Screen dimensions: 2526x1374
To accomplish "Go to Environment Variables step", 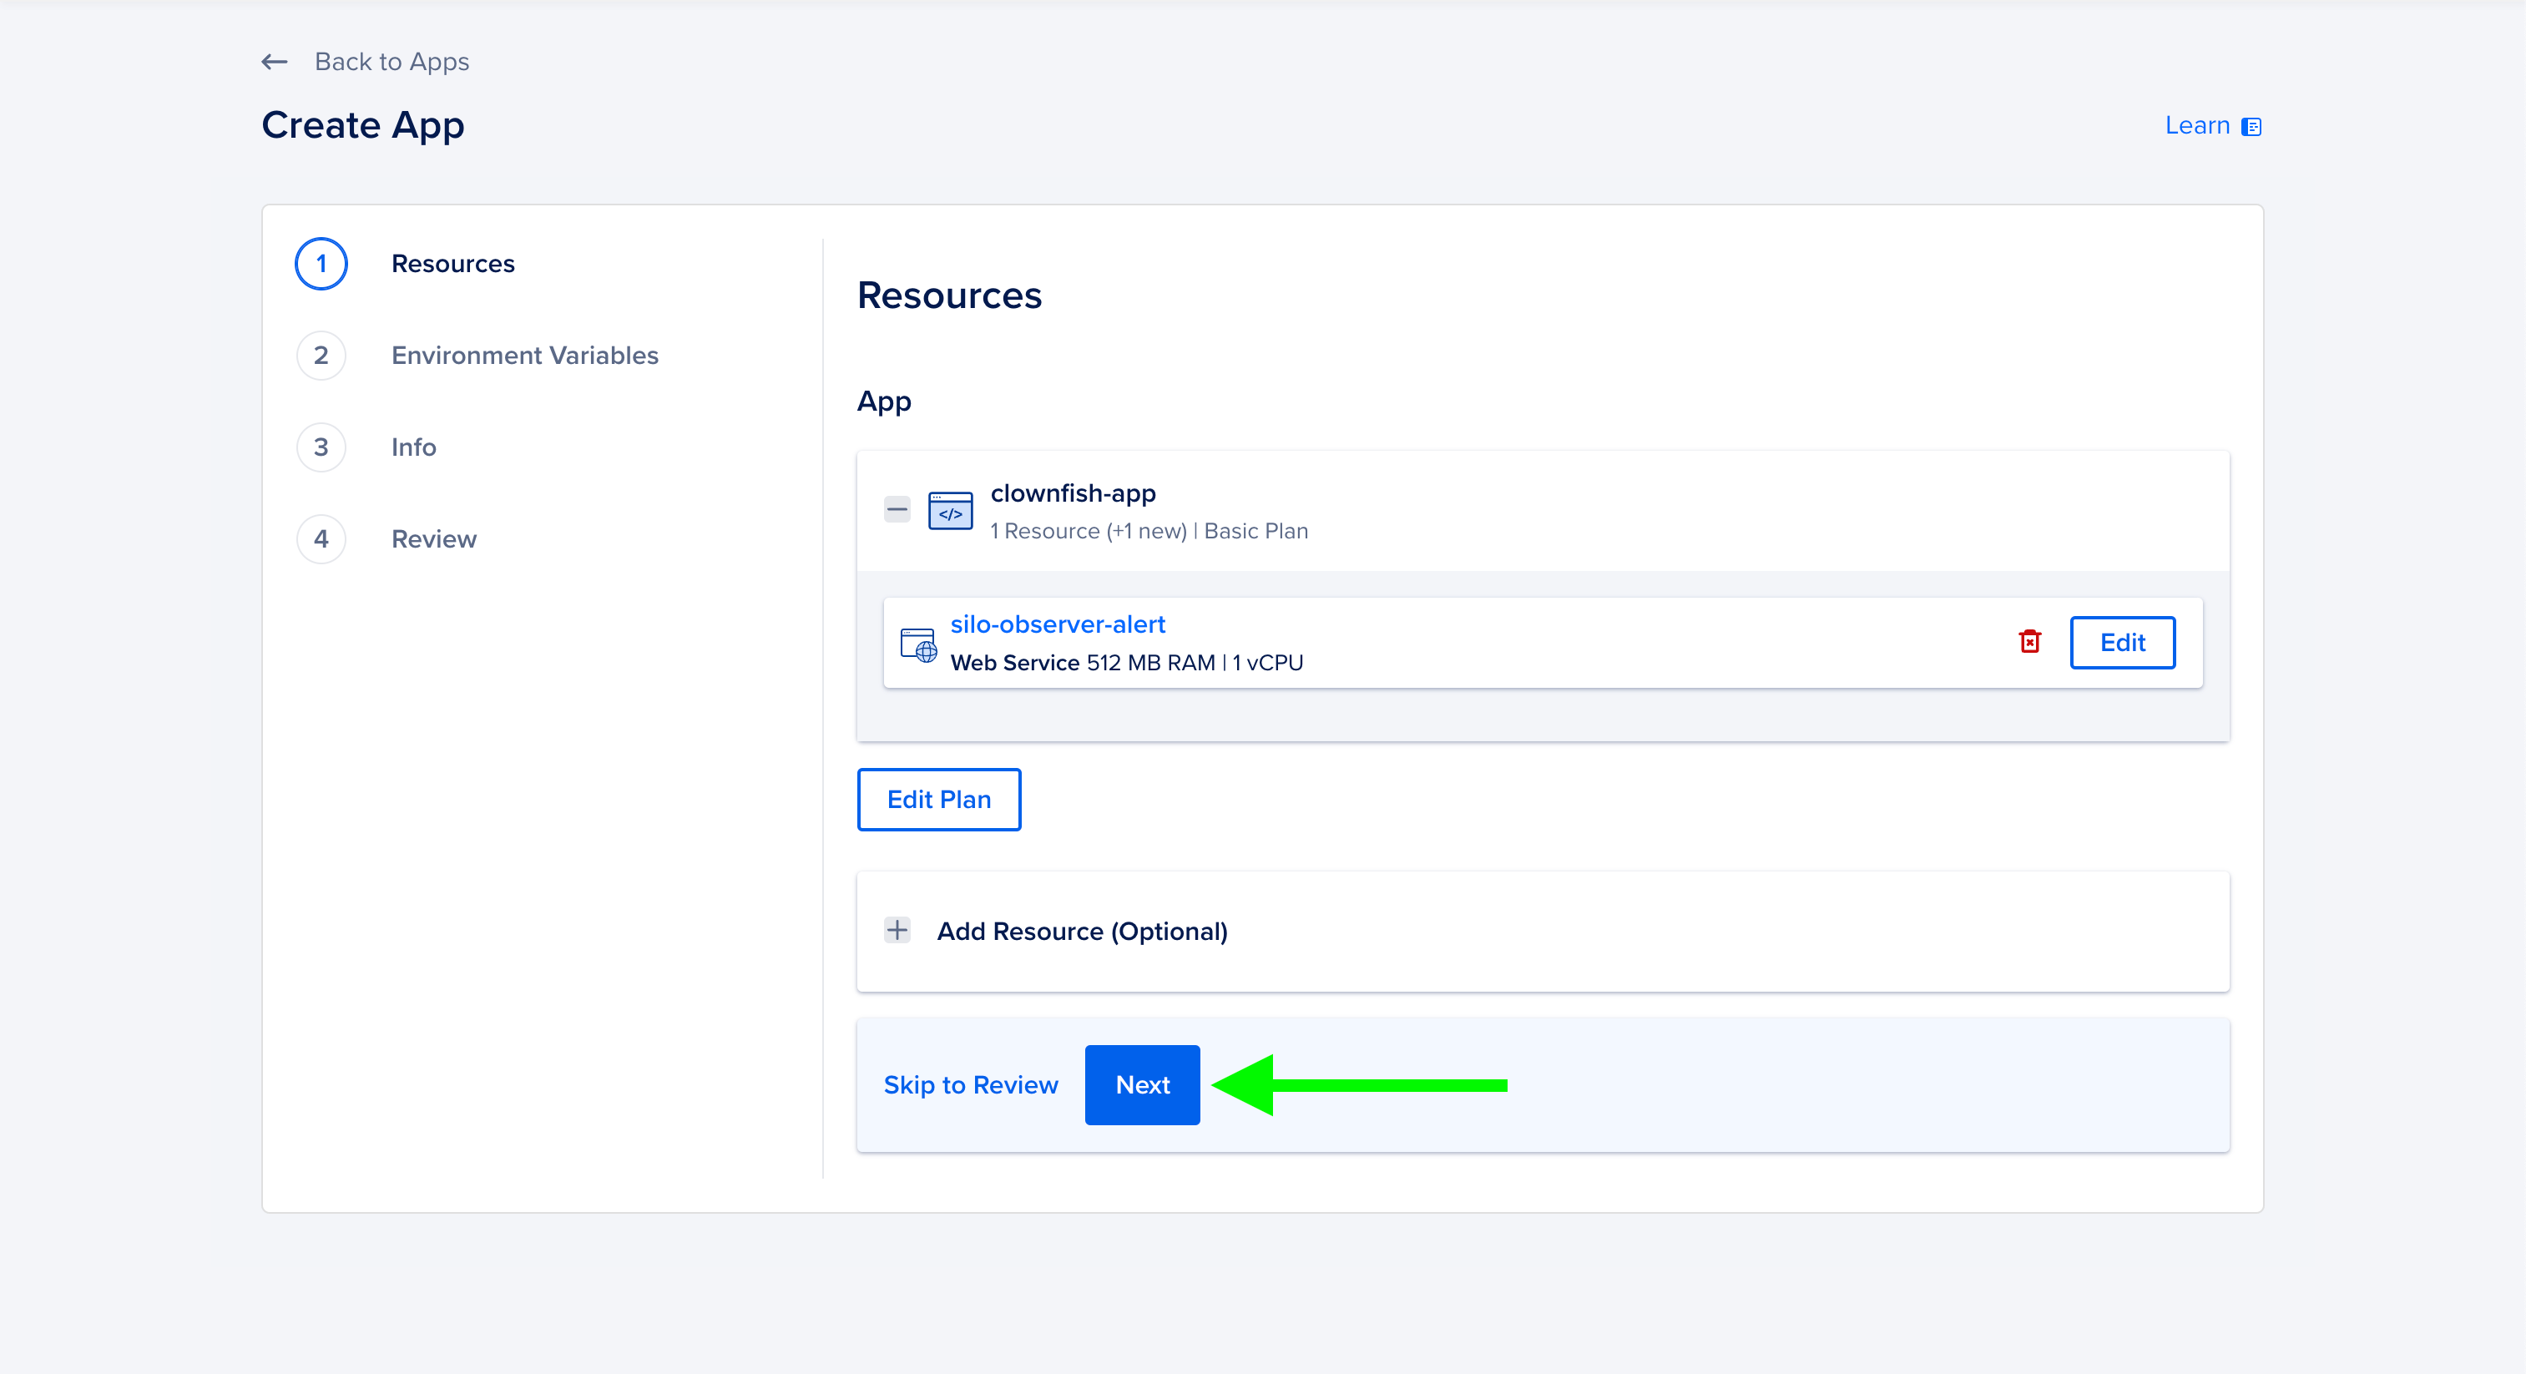I will (524, 355).
